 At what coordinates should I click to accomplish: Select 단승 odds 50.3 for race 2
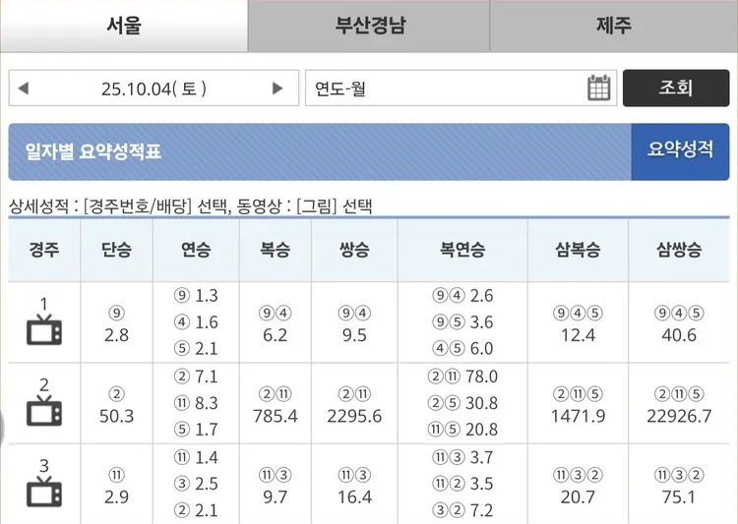[x=116, y=416]
